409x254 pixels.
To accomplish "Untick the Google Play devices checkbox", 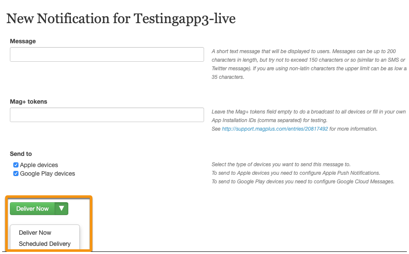I will (16, 173).
